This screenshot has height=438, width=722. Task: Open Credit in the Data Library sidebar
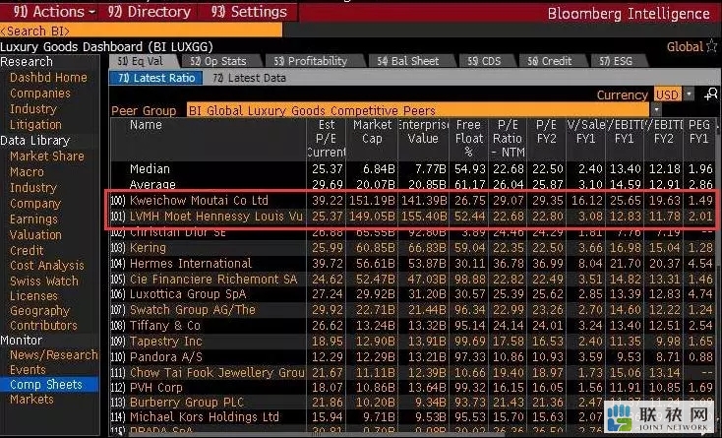click(x=27, y=250)
